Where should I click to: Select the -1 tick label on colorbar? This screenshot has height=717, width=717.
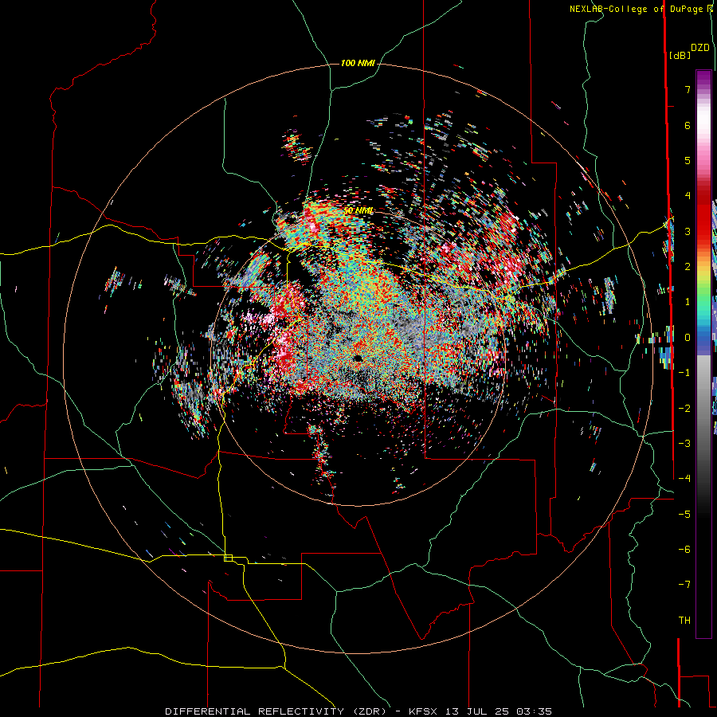coord(684,373)
